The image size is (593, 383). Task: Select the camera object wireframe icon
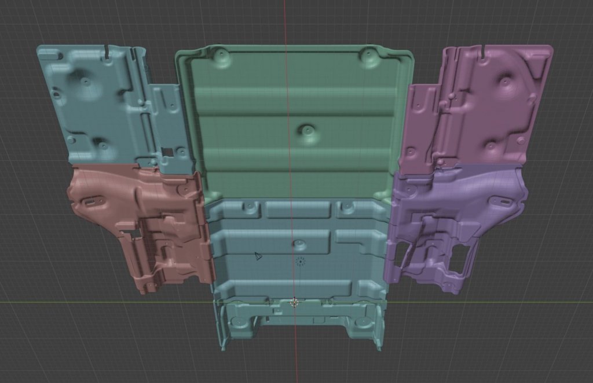(258, 256)
